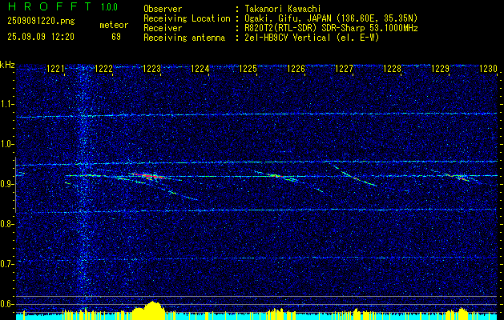Click the Receiving Location label
The width and height of the screenshot is (504, 320).
(187, 18)
